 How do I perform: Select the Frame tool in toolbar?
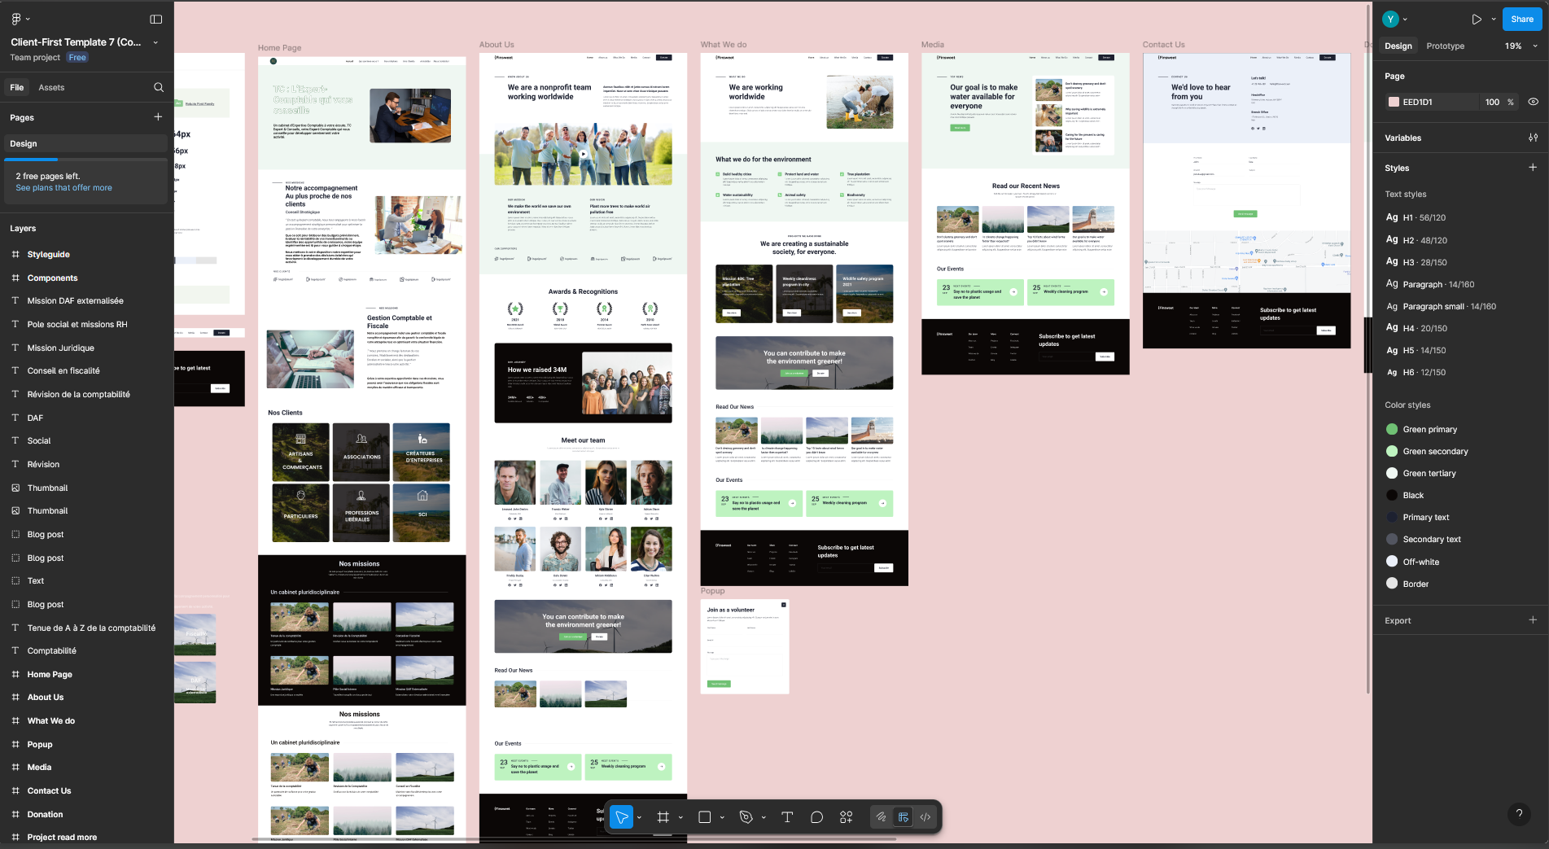pyautogui.click(x=663, y=817)
